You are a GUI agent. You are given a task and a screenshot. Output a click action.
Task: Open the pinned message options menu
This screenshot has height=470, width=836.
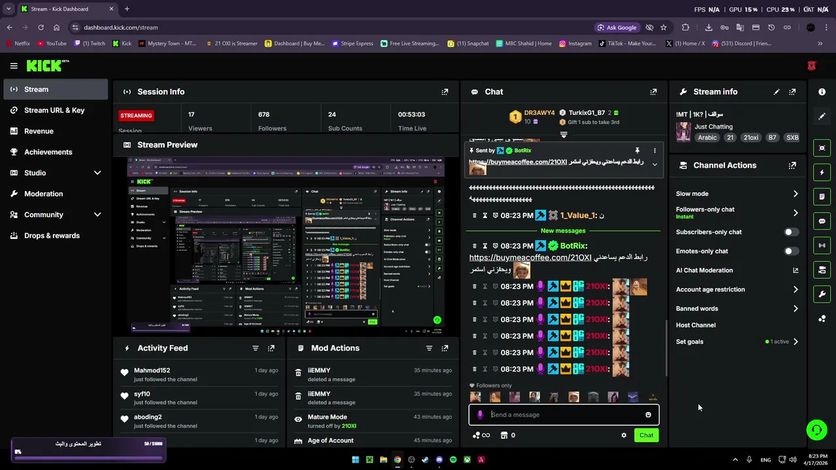tap(654, 151)
